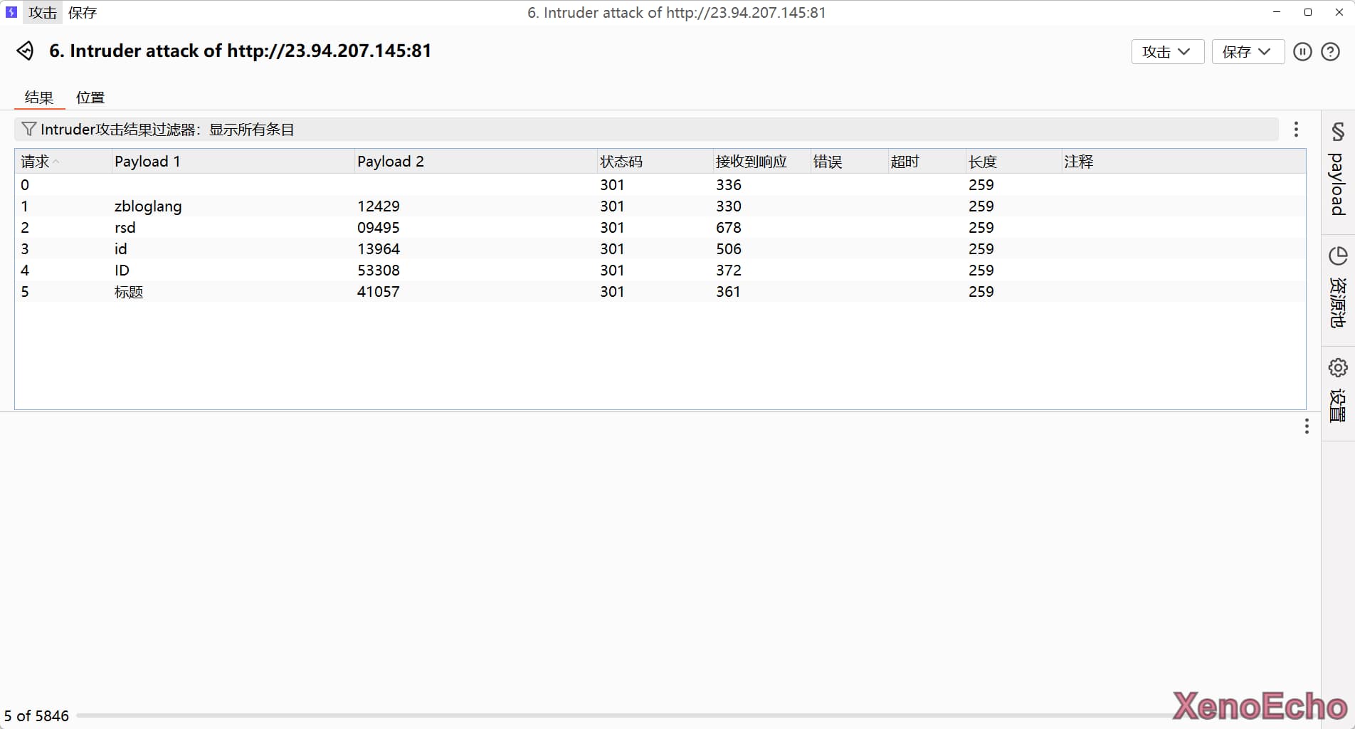Pause the running attack

1302,52
